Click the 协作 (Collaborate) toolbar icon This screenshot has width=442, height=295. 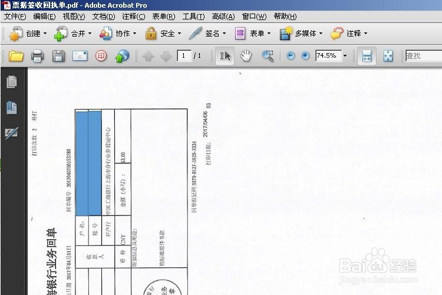105,34
